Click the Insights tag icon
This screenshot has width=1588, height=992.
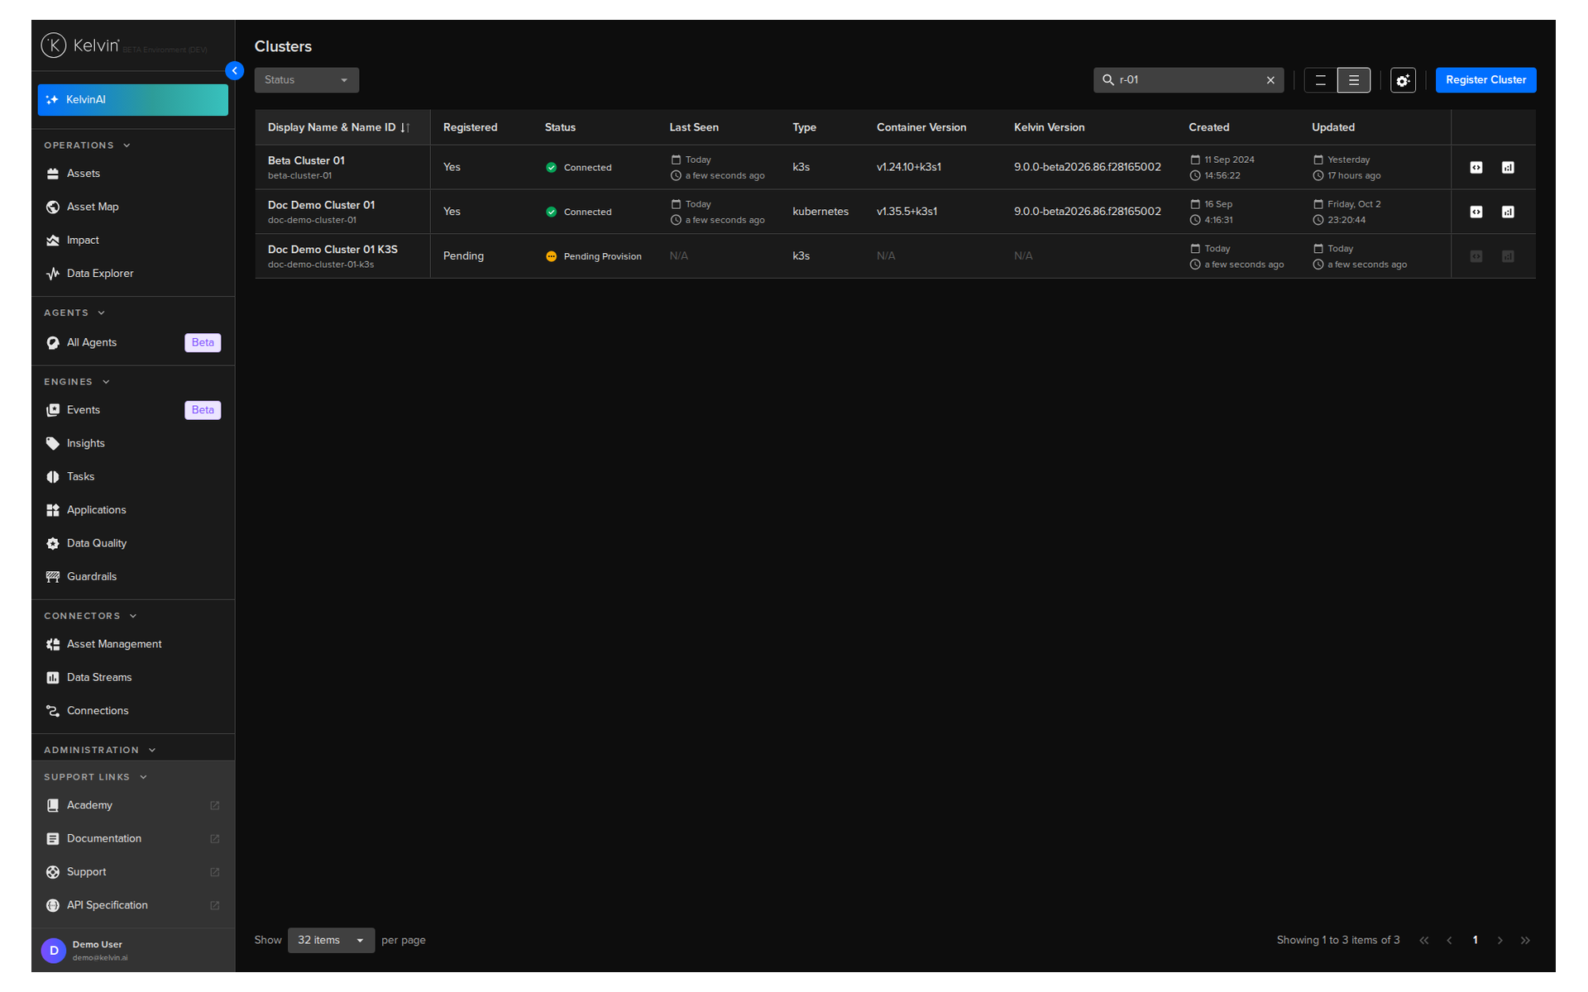click(x=53, y=444)
